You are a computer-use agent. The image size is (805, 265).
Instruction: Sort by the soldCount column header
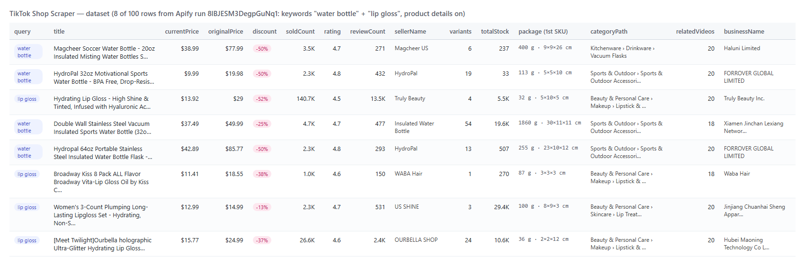click(x=300, y=32)
